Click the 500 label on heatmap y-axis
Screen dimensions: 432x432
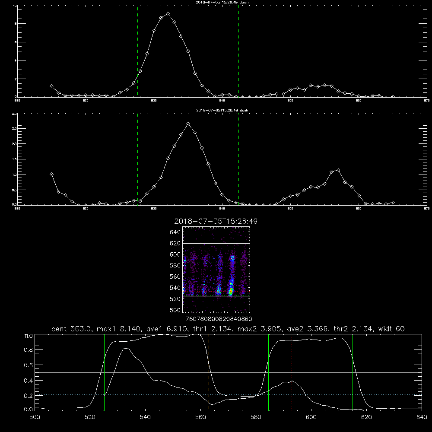click(x=175, y=310)
